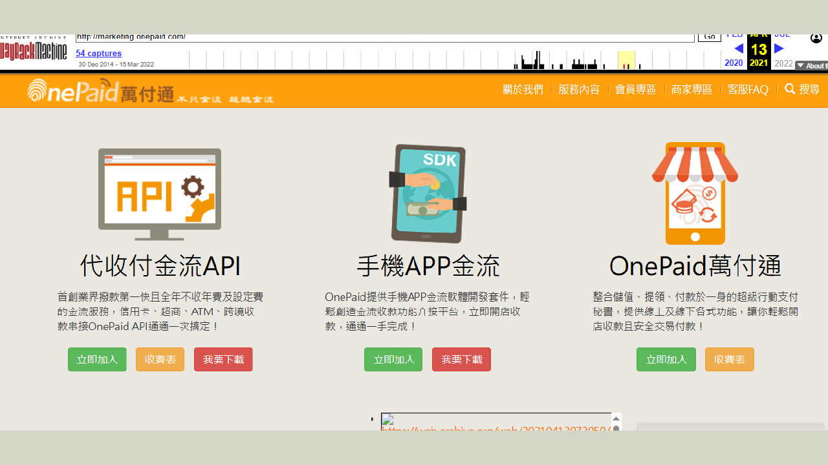Open the 商家專區 menu
This screenshot has height=465, width=828.
click(x=692, y=90)
